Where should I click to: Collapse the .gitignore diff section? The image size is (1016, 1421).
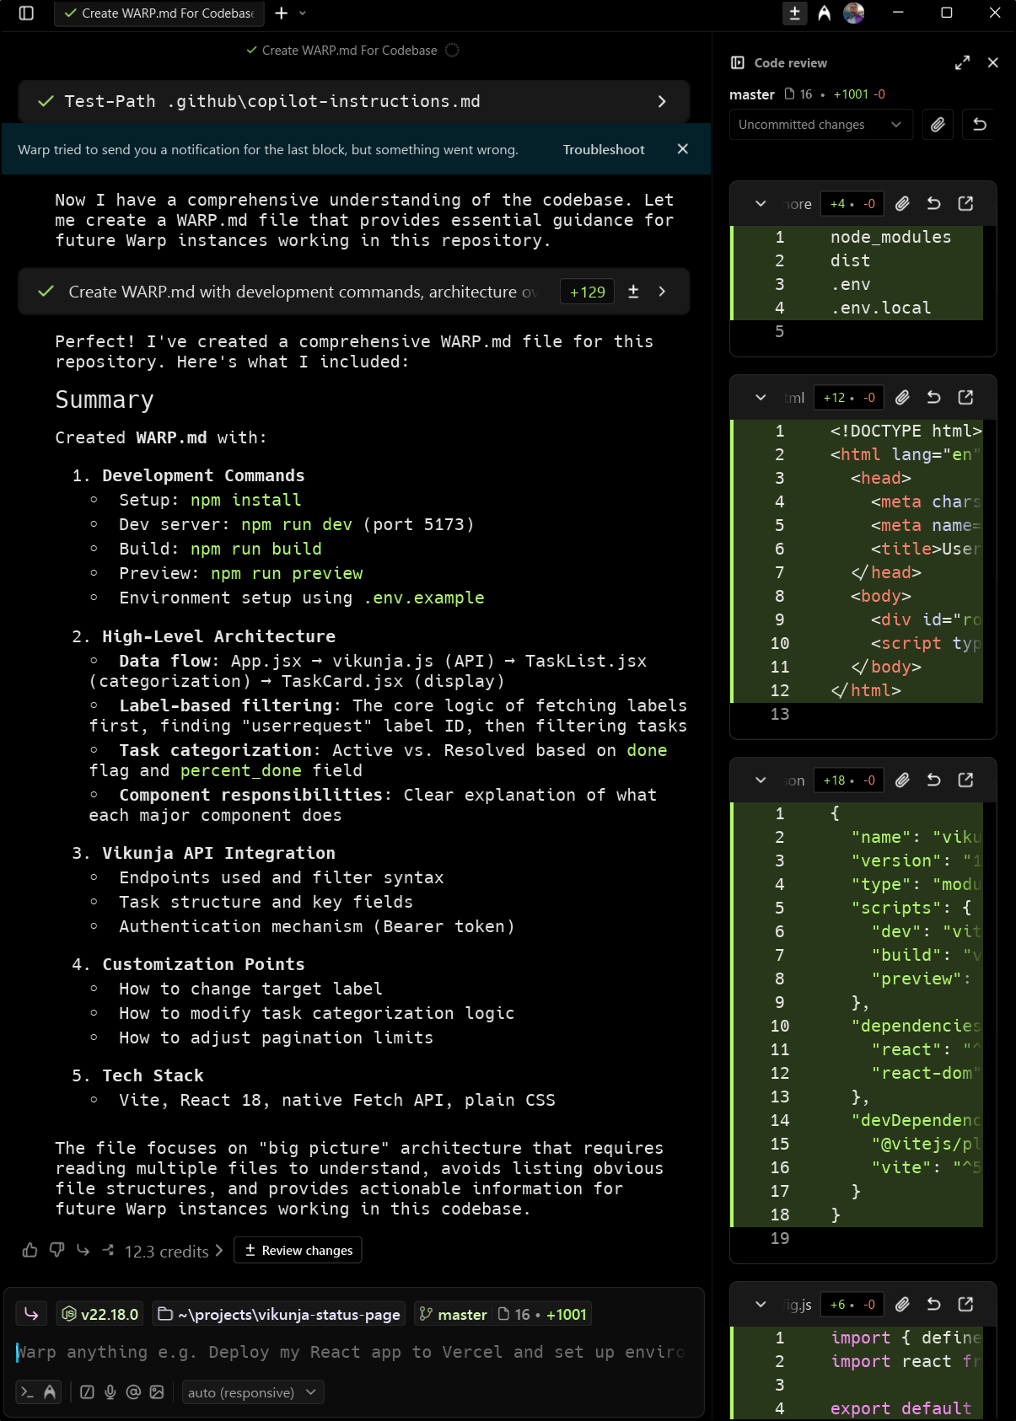point(761,203)
